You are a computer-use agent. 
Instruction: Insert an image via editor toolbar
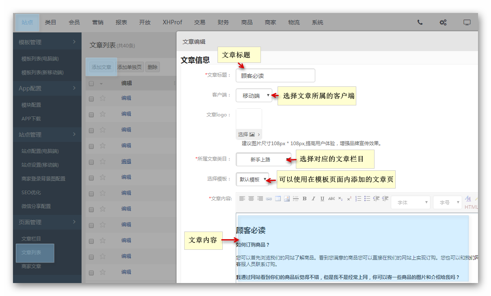(x=287, y=199)
